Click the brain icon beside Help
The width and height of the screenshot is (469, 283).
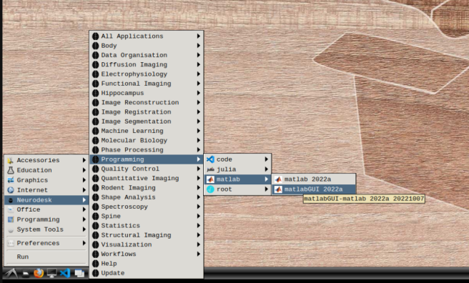95,264
